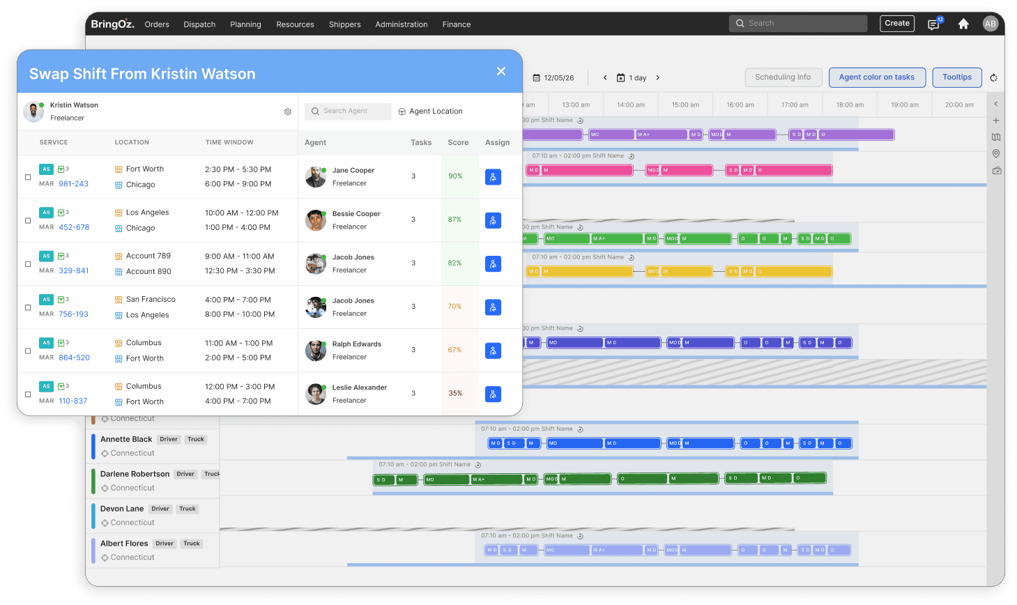1017x605 pixels.
Task: Go to previous day with left chevron
Action: (x=605, y=78)
